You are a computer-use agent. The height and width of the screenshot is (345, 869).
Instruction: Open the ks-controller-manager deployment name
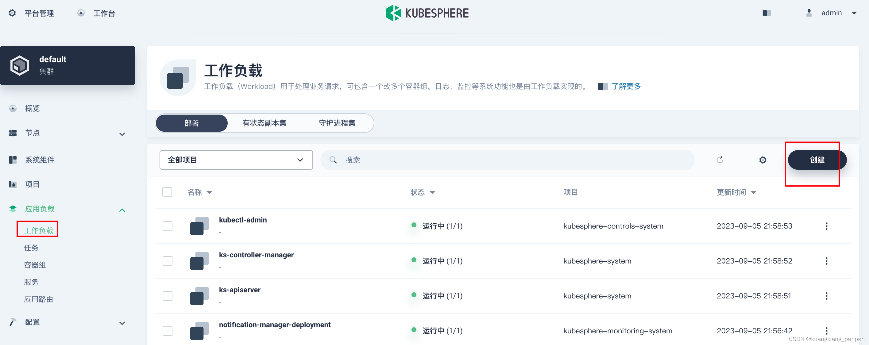point(256,255)
